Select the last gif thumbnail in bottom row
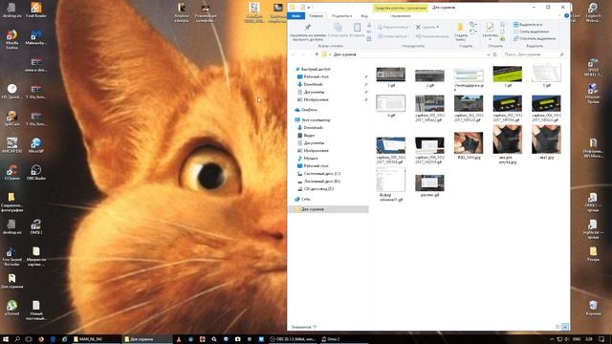The image size is (612, 344). [x=429, y=183]
